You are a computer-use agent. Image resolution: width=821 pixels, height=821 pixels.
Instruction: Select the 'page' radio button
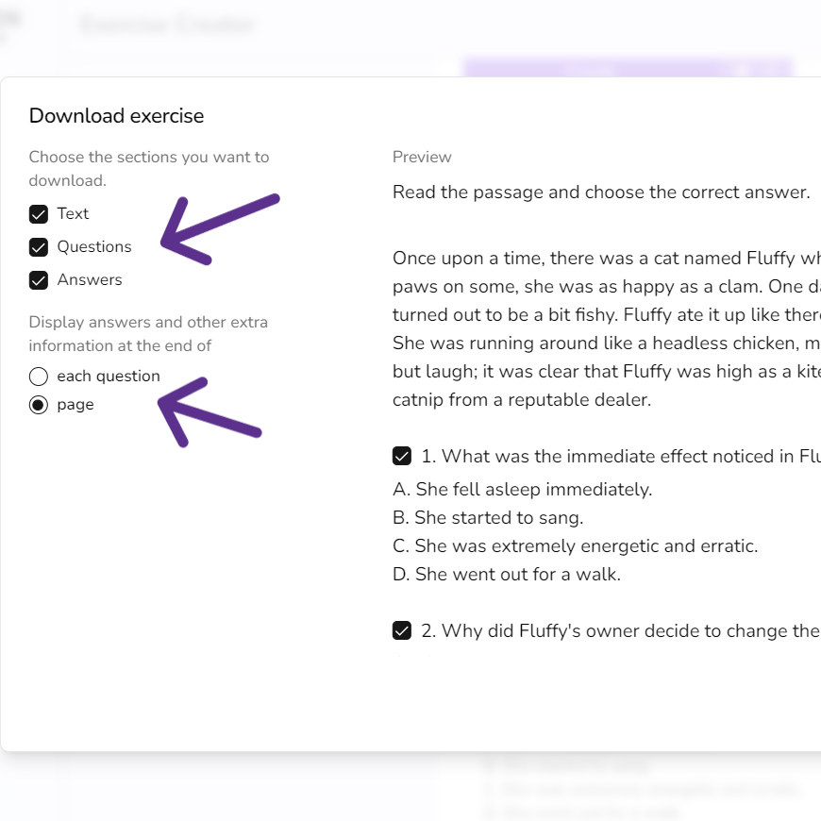click(x=38, y=404)
